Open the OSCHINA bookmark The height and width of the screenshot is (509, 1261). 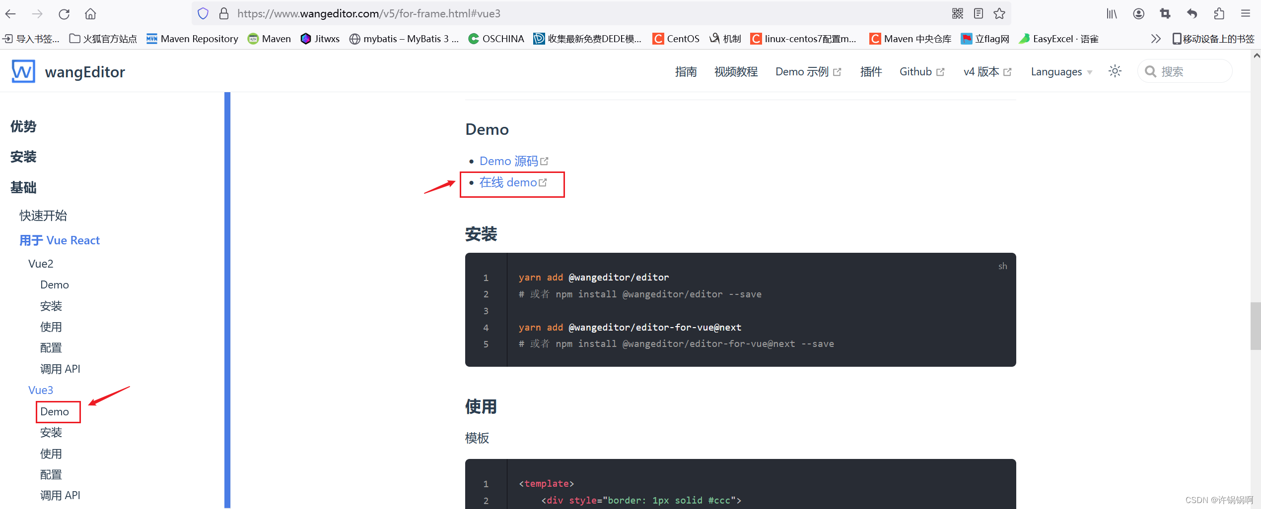click(x=496, y=39)
